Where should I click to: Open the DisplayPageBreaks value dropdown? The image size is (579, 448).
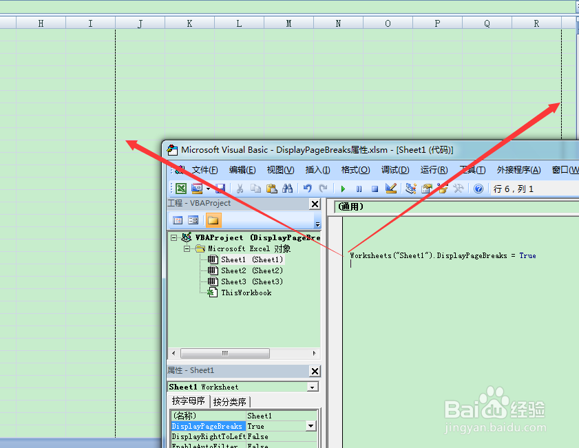[311, 426]
